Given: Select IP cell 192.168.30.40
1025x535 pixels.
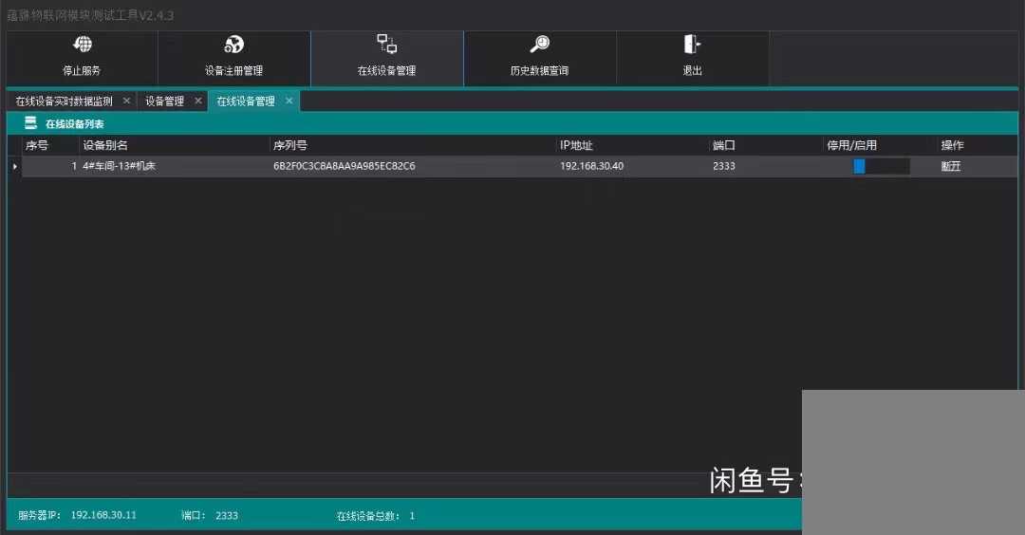Looking at the screenshot, I should (x=591, y=166).
